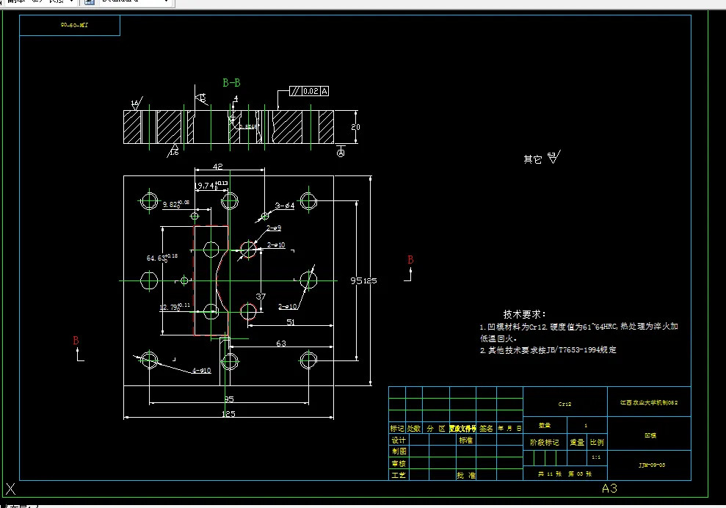Pick the vertical 125 dimension text
The height and width of the screenshot is (508, 726).
click(370, 280)
